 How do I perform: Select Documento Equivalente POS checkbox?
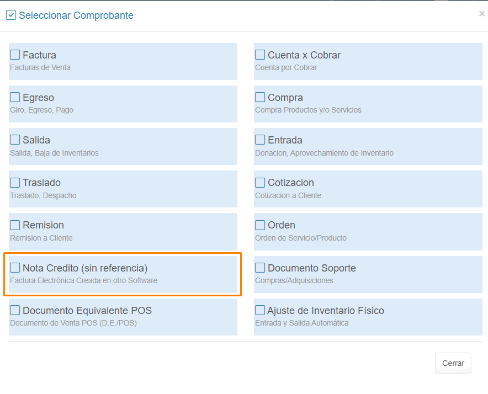[15, 310]
